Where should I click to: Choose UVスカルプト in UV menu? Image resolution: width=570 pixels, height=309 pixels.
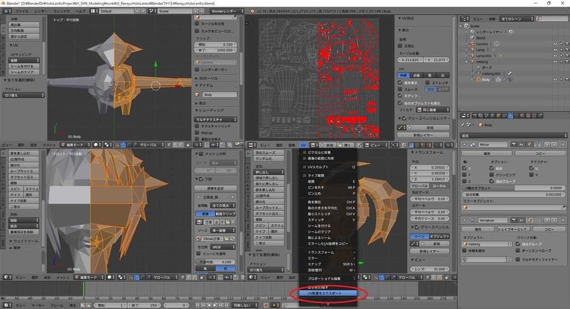(328, 167)
